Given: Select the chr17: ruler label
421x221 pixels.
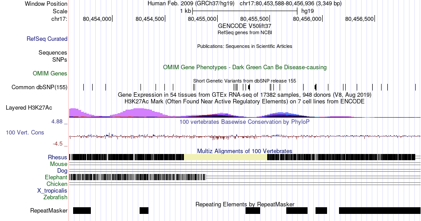Looking at the screenshot, I should [x=59, y=19].
